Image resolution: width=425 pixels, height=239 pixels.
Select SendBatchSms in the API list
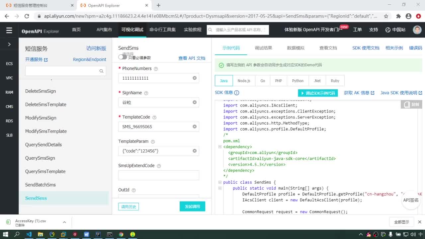coord(41,185)
